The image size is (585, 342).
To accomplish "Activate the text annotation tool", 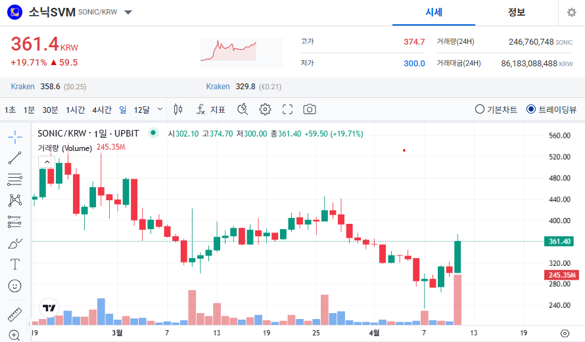I will pos(15,265).
